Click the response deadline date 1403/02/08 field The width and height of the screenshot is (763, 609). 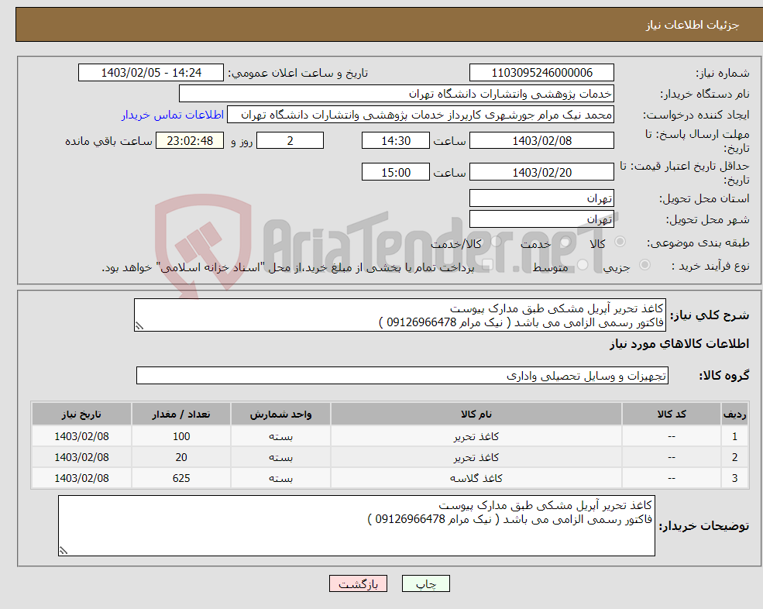(x=541, y=141)
